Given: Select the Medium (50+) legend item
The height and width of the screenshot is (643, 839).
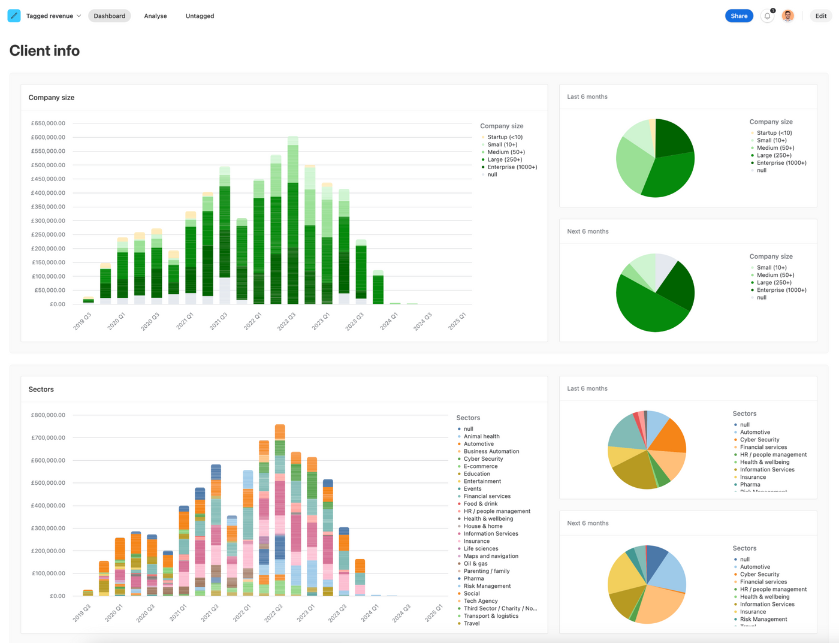Looking at the screenshot, I should pos(506,152).
